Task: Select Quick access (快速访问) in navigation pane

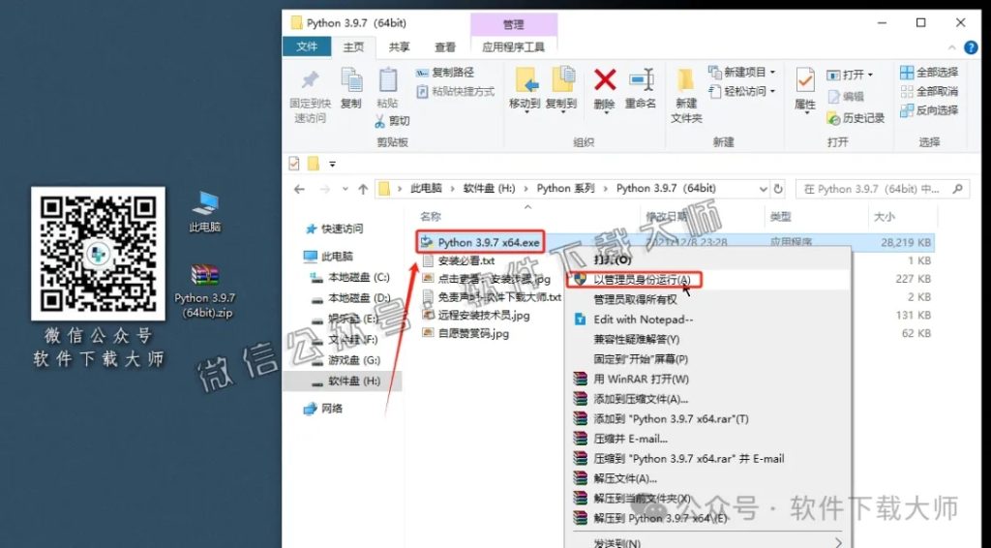Action: [335, 228]
